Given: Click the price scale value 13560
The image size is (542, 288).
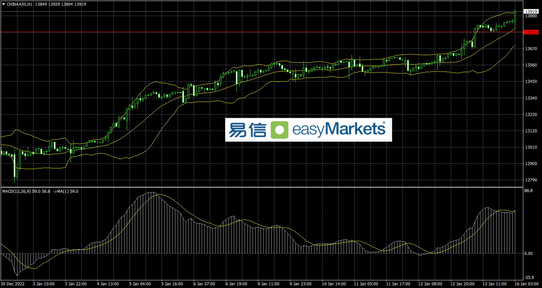Looking at the screenshot, I should pos(531,65).
